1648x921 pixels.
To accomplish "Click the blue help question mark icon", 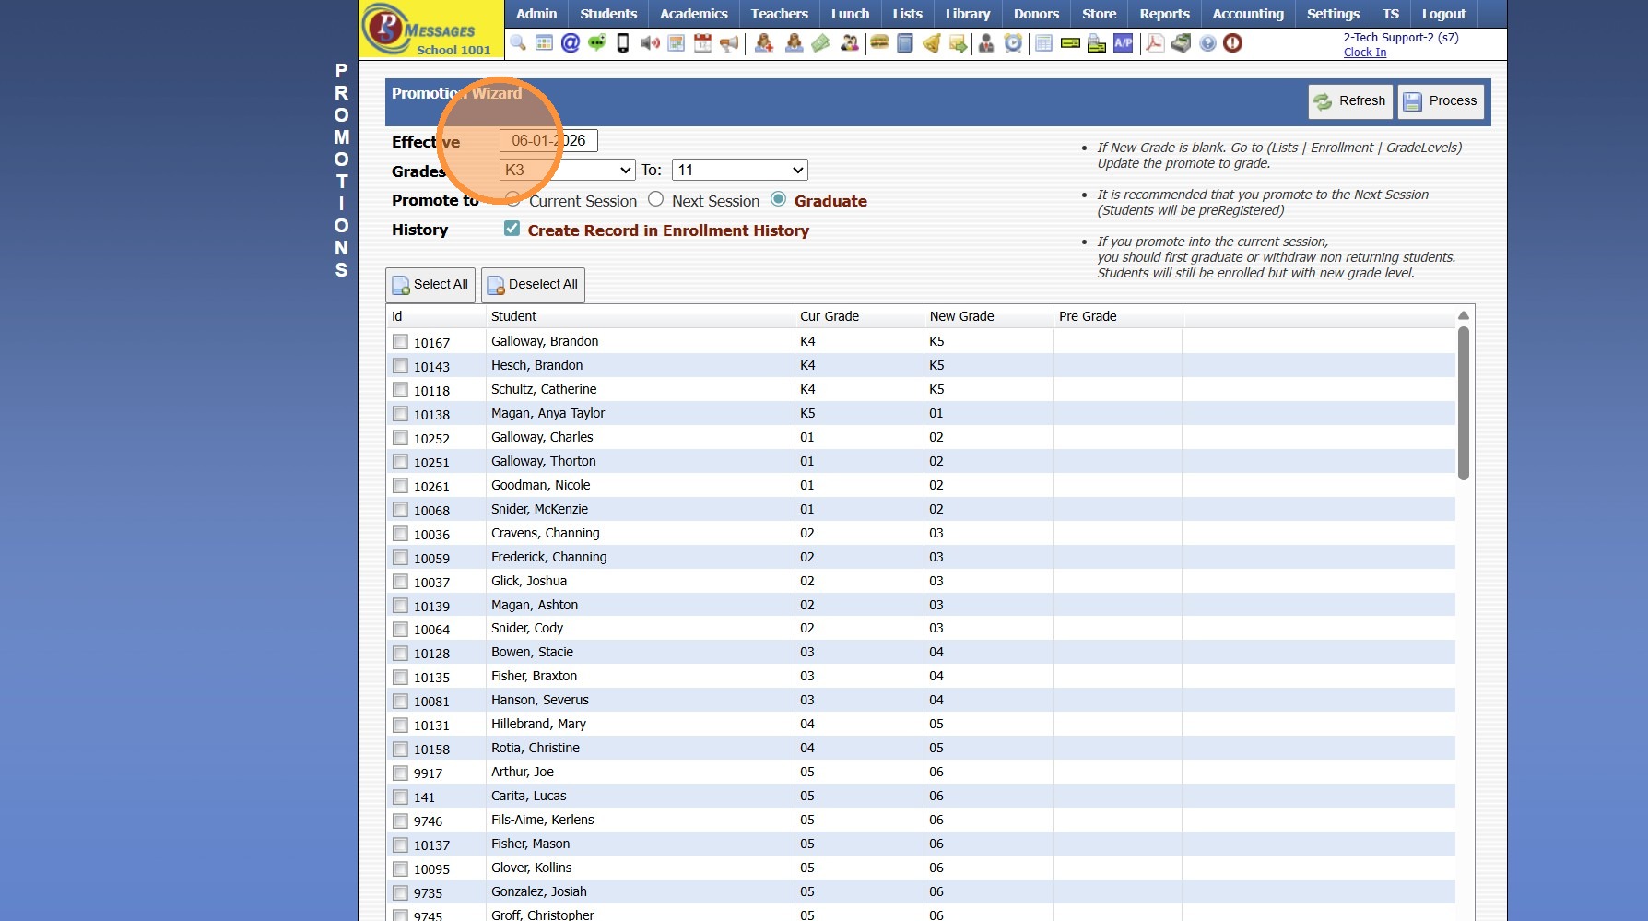I will (1207, 42).
